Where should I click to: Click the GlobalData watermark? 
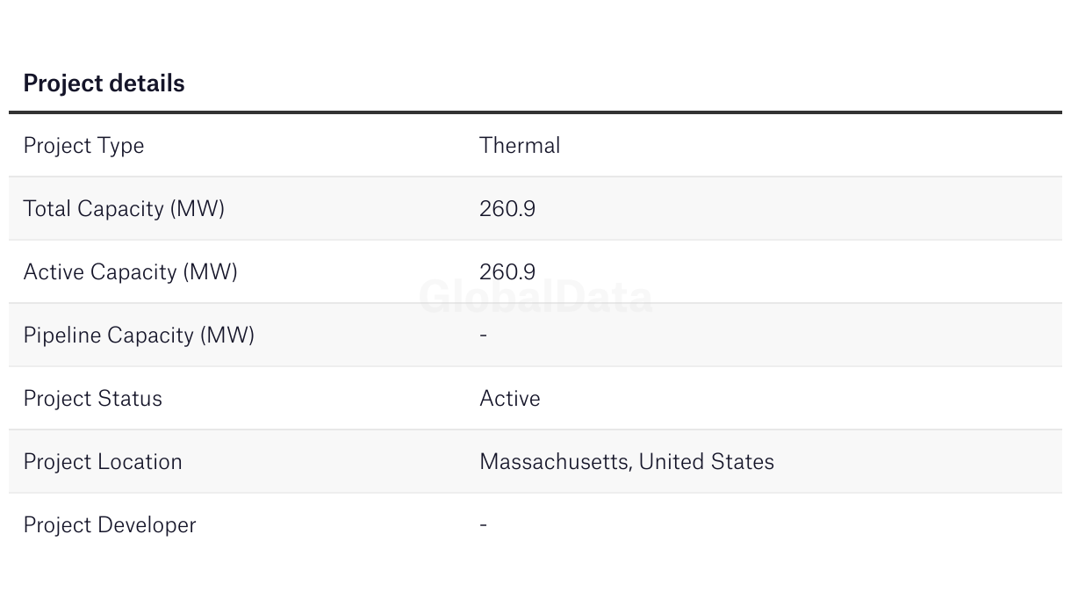click(x=535, y=297)
